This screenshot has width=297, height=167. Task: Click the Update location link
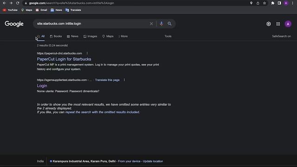pyautogui.click(x=153, y=161)
